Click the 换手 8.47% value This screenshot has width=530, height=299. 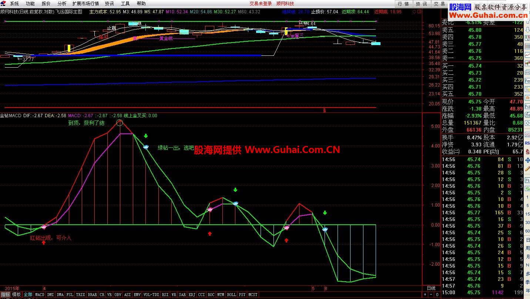[474, 137]
